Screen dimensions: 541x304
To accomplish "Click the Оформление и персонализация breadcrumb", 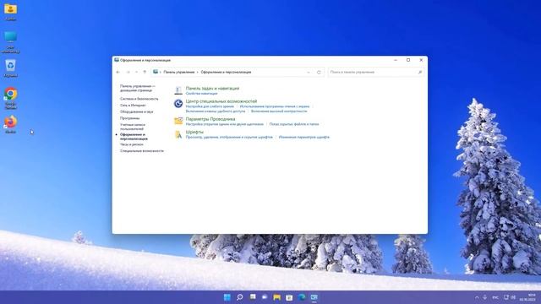I will (x=226, y=72).
